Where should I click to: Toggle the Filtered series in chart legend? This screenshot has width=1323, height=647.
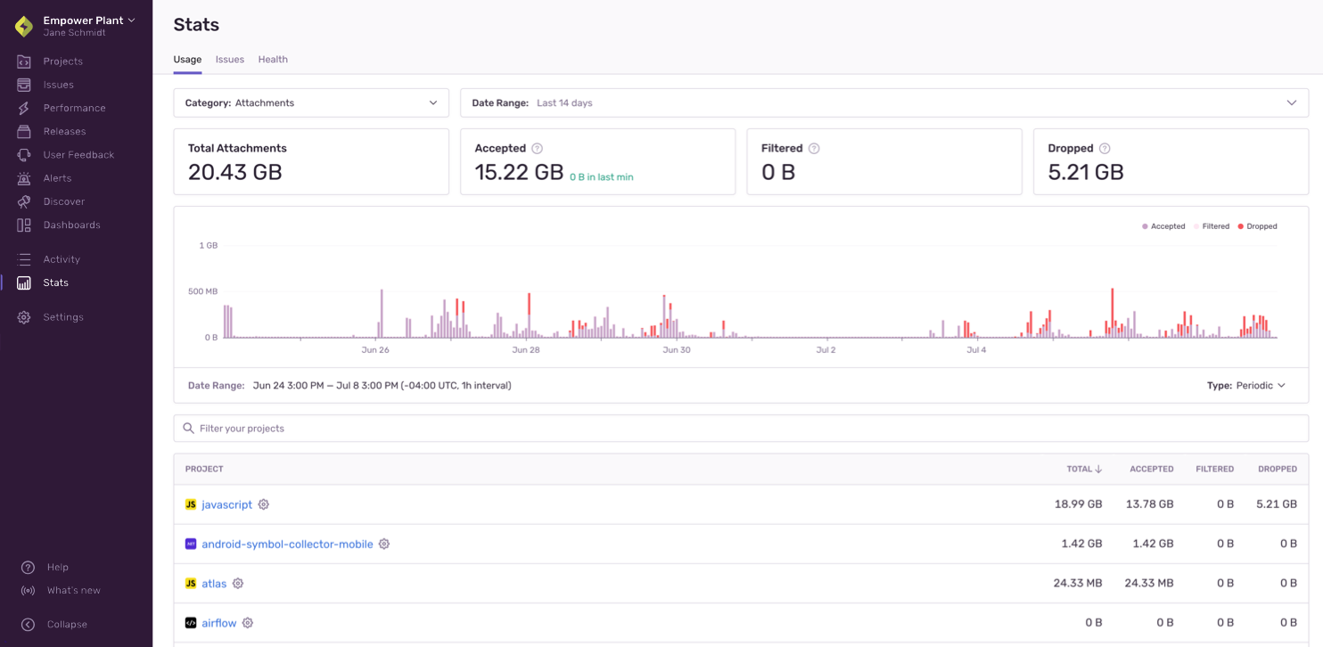click(x=1212, y=226)
